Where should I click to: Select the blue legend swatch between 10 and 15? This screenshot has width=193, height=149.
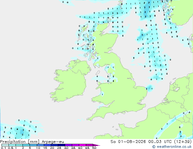(x=40, y=145)
